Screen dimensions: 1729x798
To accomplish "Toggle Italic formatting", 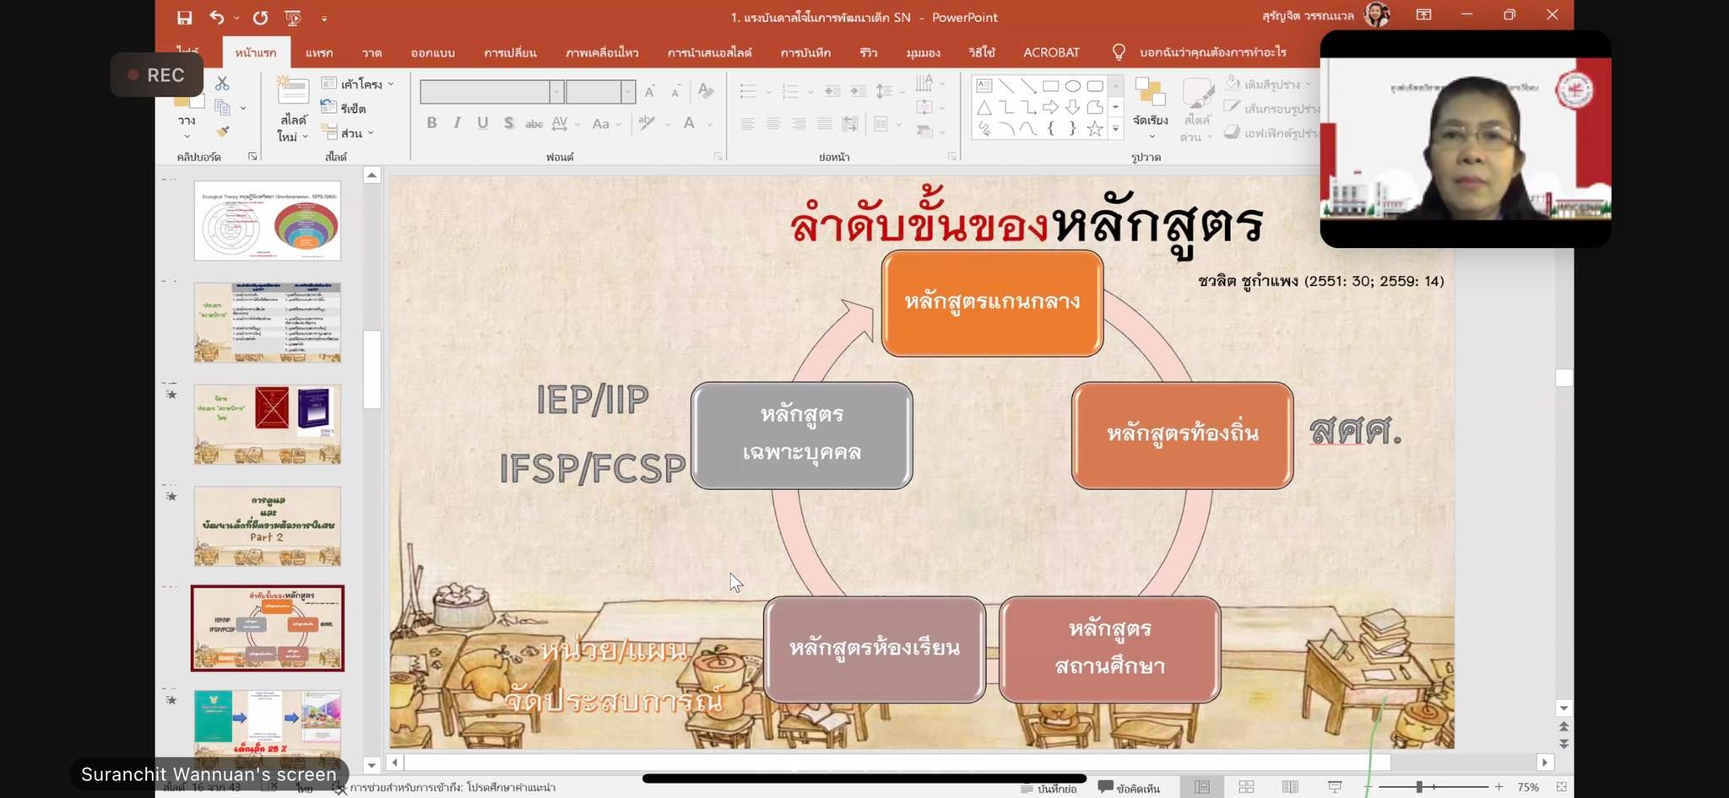I will point(457,123).
